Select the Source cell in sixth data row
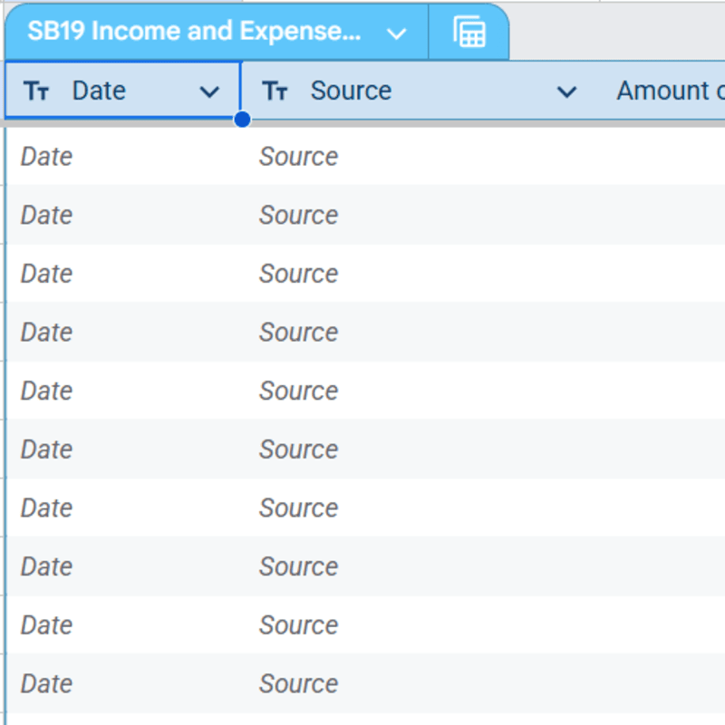The image size is (725, 725). point(299,449)
